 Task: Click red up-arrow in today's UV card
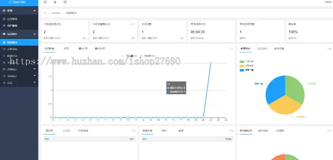133,38
